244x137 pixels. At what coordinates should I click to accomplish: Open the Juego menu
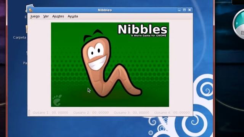point(35,16)
